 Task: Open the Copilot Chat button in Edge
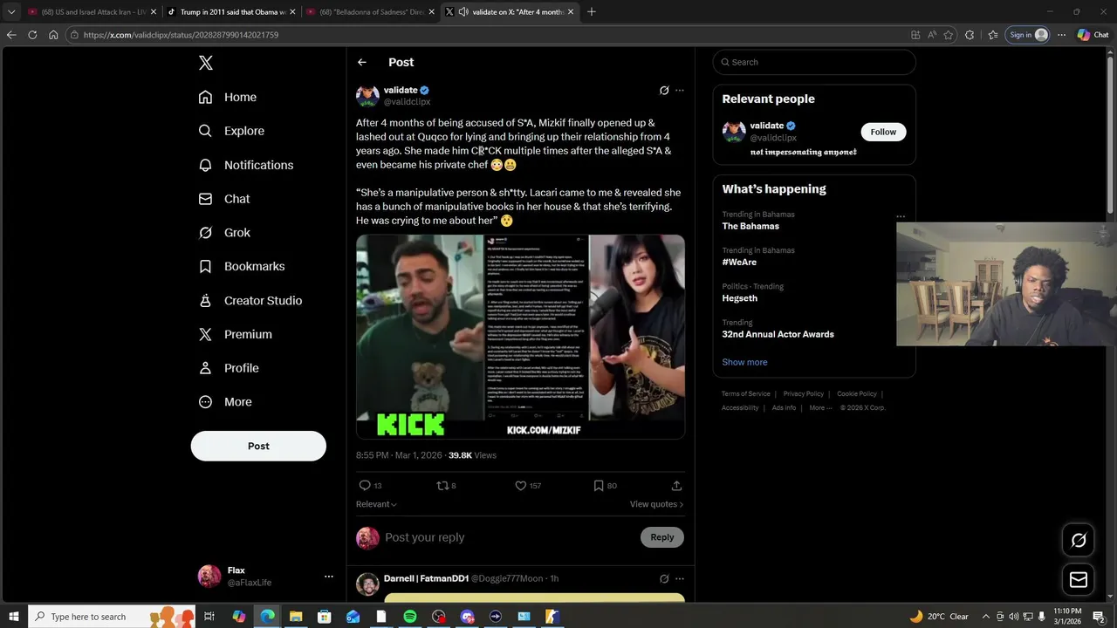[x=1093, y=35]
